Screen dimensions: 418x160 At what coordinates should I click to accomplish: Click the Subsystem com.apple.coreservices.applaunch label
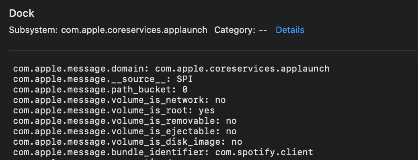click(108, 30)
